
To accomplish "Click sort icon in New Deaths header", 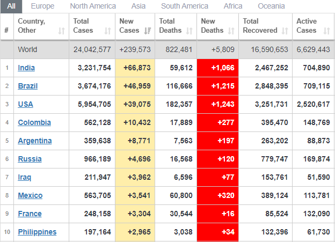I will pyautogui.click(x=231, y=31).
